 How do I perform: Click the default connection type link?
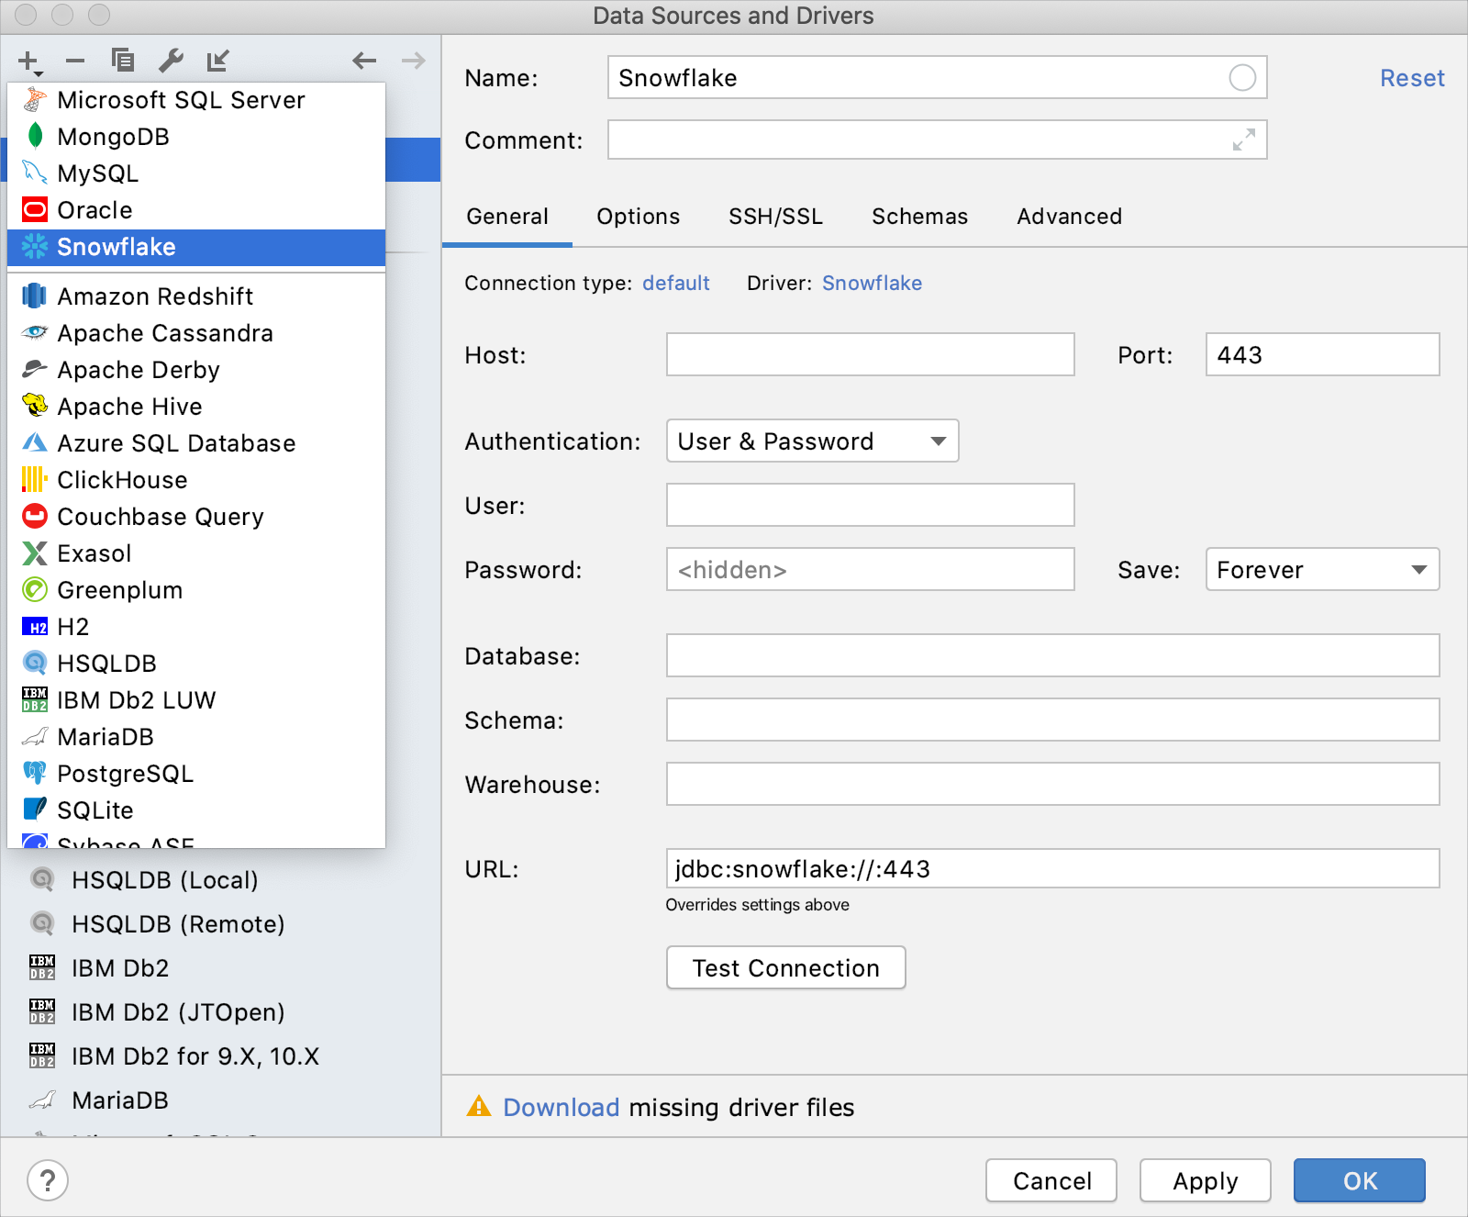(x=676, y=284)
